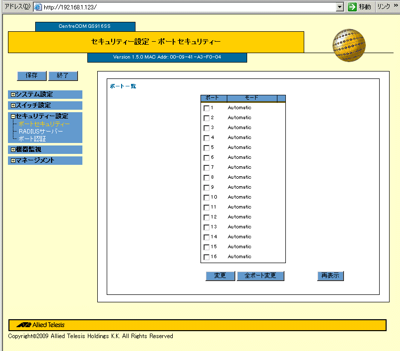
Task: Open the links toolbar chevron overflow
Action: tap(395, 6)
